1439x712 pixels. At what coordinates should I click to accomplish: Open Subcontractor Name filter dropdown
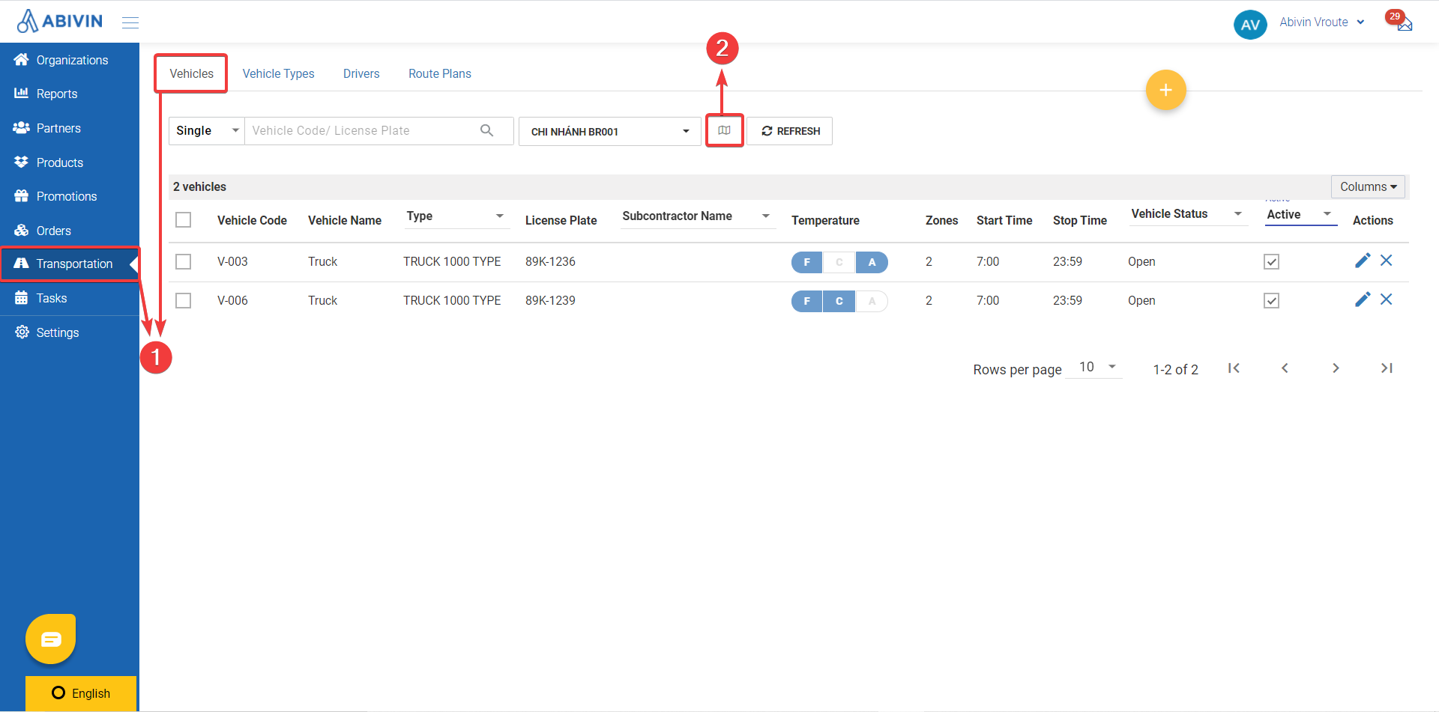[x=697, y=216]
